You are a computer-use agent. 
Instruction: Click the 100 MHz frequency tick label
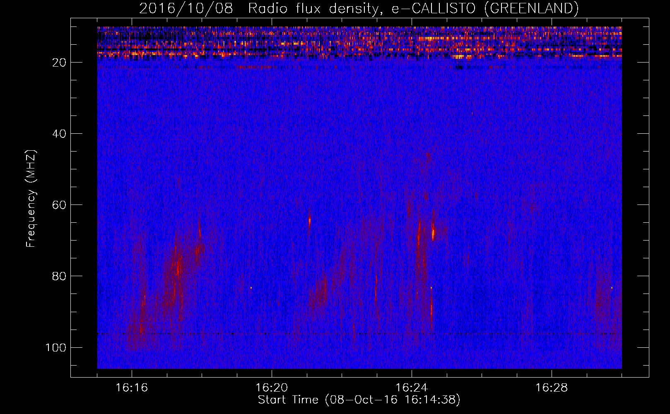(x=56, y=347)
